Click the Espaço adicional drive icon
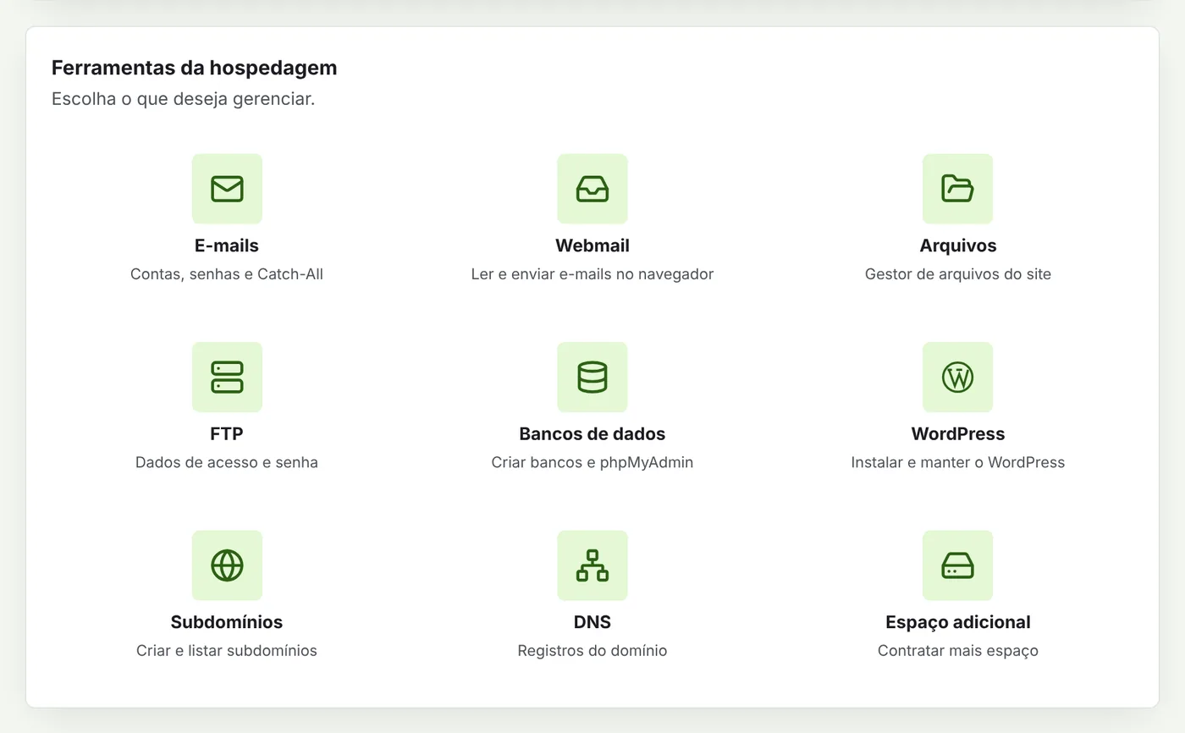The image size is (1185, 733). (x=957, y=565)
